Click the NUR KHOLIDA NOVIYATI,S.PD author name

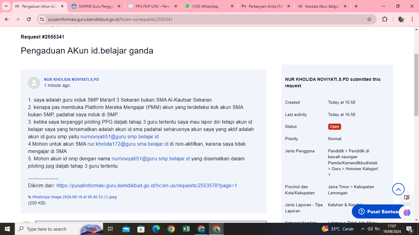(x=71, y=80)
